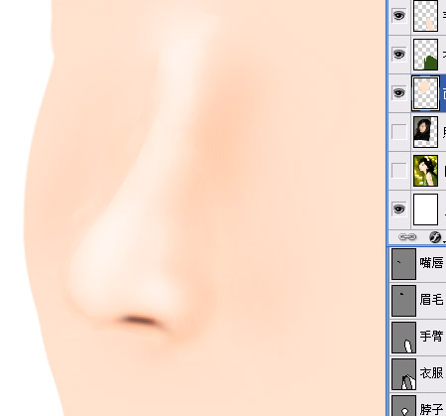Click the dark nostril on the canvas

138,321
